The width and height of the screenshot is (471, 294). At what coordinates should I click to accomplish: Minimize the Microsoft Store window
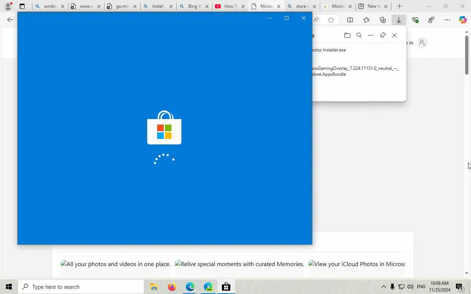270,18
